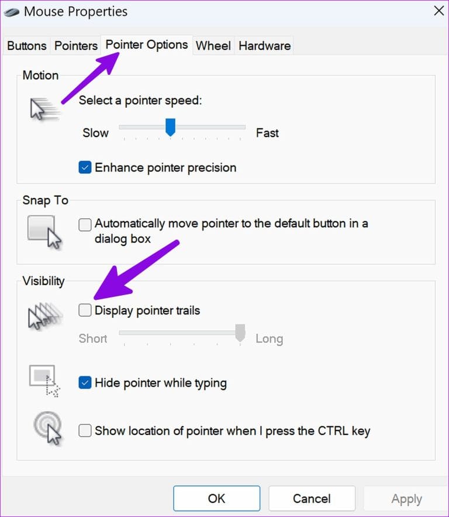This screenshot has height=517, width=449.
Task: Enable Display pointer trails
Action: click(84, 310)
